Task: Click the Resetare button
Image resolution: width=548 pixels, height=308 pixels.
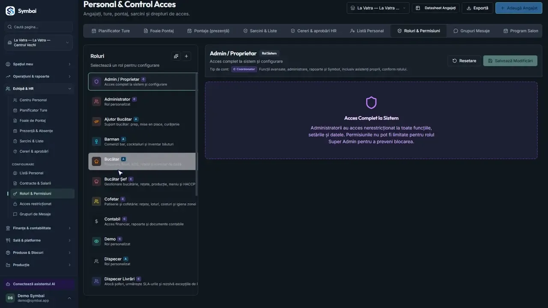Action: tap(465, 61)
